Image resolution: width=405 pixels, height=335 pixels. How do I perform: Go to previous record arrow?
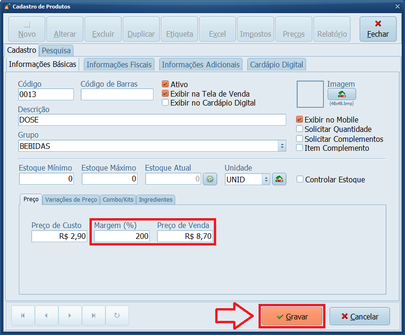click(46, 316)
